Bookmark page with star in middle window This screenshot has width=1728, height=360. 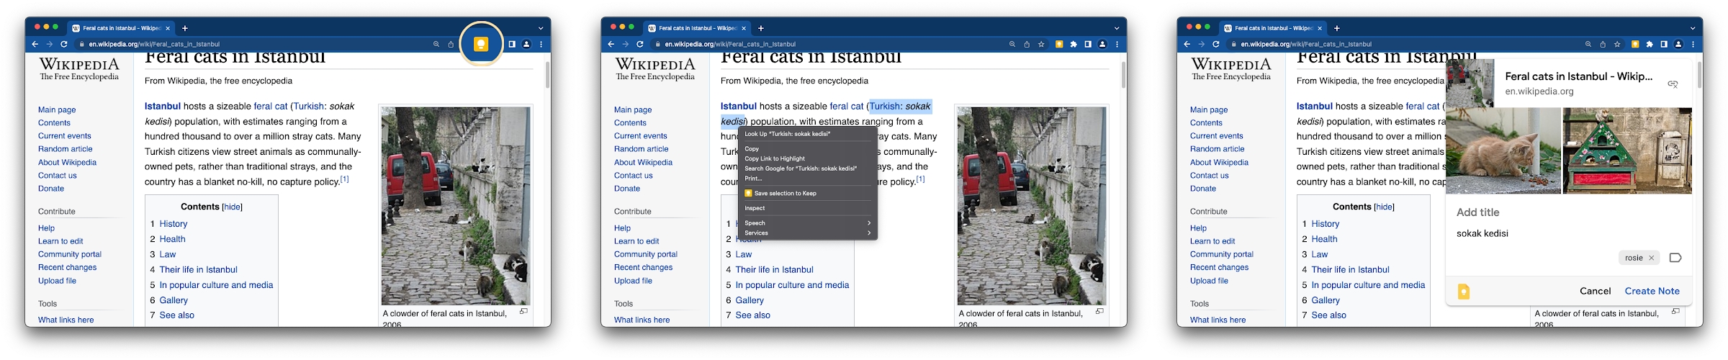tap(1041, 44)
